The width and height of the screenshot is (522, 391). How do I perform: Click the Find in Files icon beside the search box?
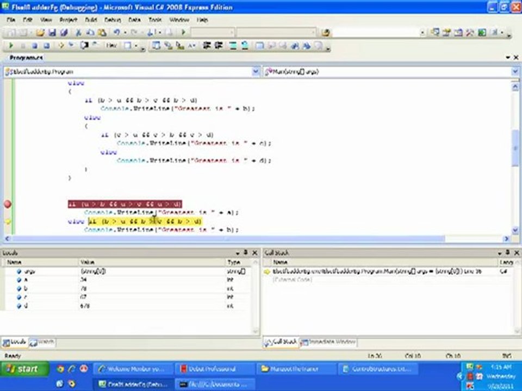pos(326,33)
